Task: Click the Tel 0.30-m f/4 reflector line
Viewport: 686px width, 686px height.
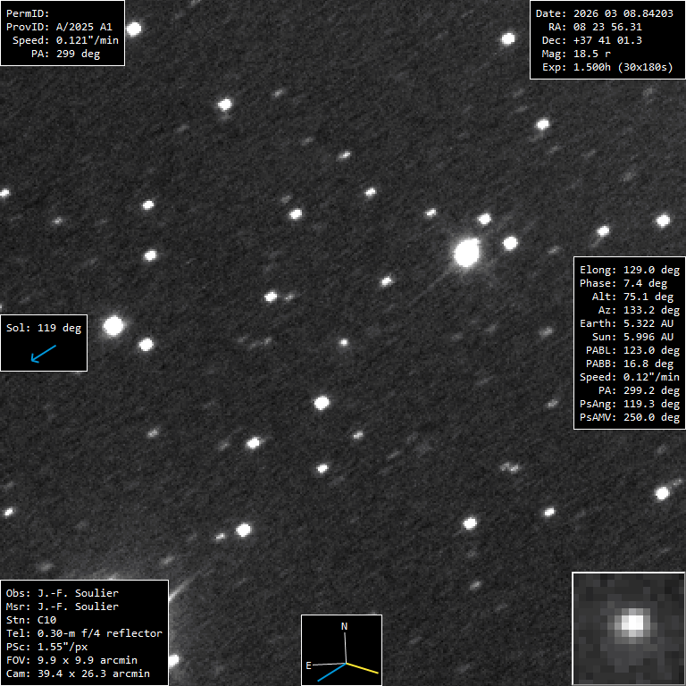Action: [x=84, y=633]
